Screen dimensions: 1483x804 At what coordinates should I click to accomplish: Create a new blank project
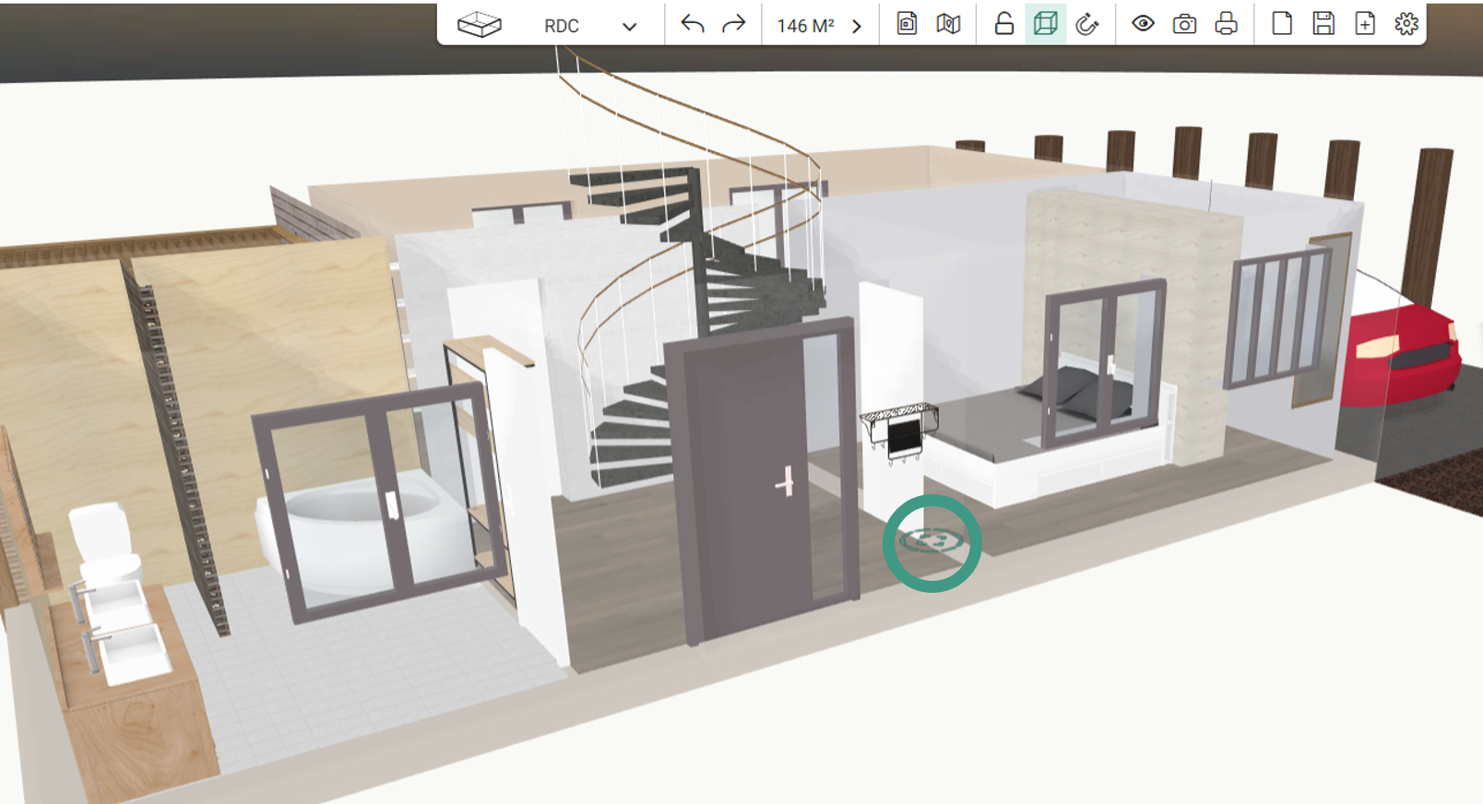pyautogui.click(x=1282, y=24)
